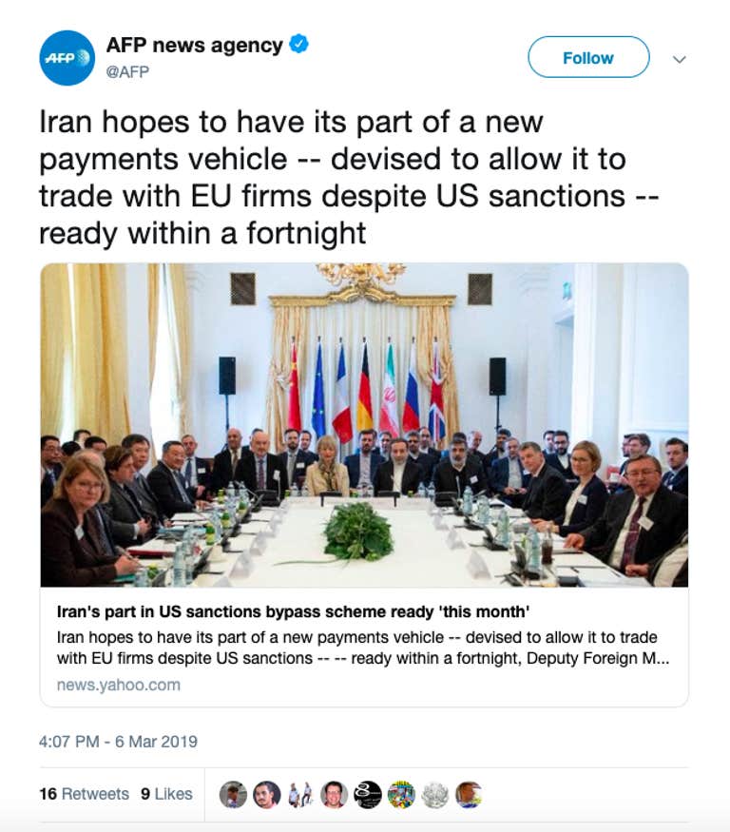The image size is (730, 832).
Task: Open the diplomats meeting photo preview
Action: pyautogui.click(x=364, y=425)
